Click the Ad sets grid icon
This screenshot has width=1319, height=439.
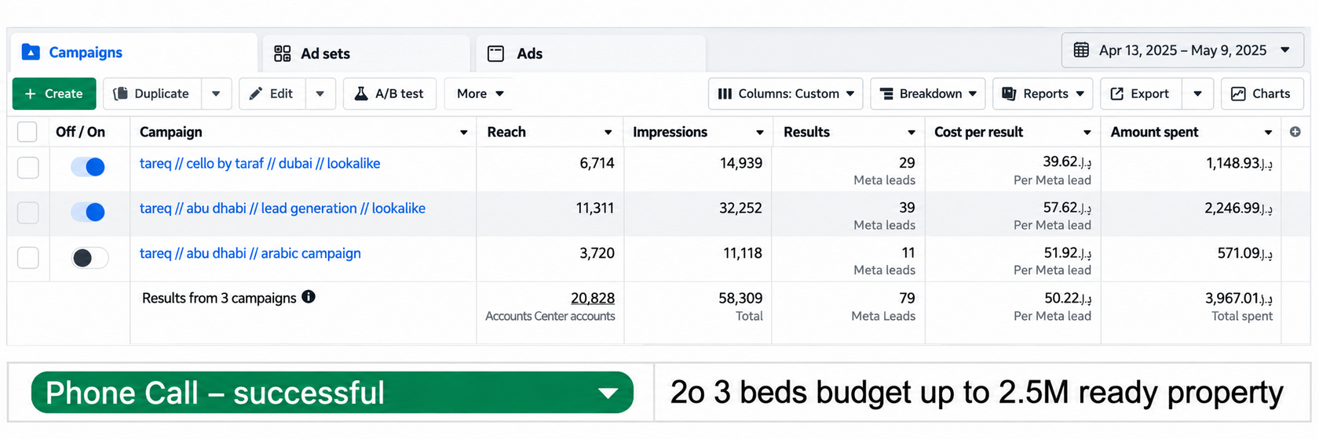[282, 53]
